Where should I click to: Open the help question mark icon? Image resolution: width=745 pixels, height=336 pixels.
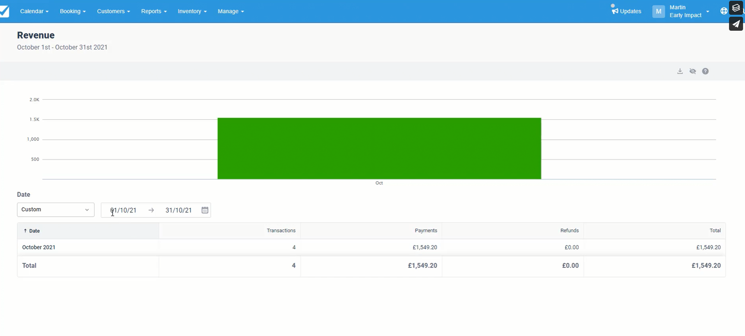(x=706, y=71)
